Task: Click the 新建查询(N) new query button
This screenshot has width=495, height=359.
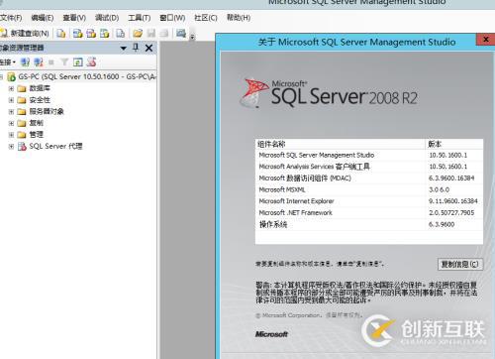Action: point(25,33)
